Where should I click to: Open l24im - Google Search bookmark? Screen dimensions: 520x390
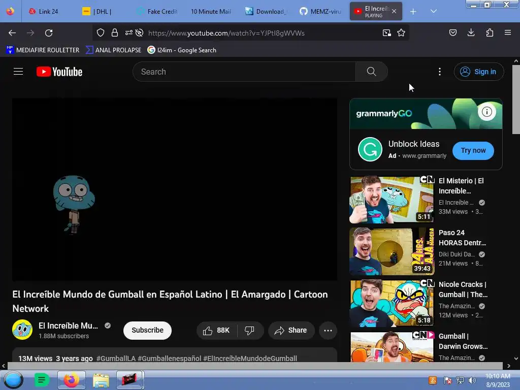coord(182,50)
